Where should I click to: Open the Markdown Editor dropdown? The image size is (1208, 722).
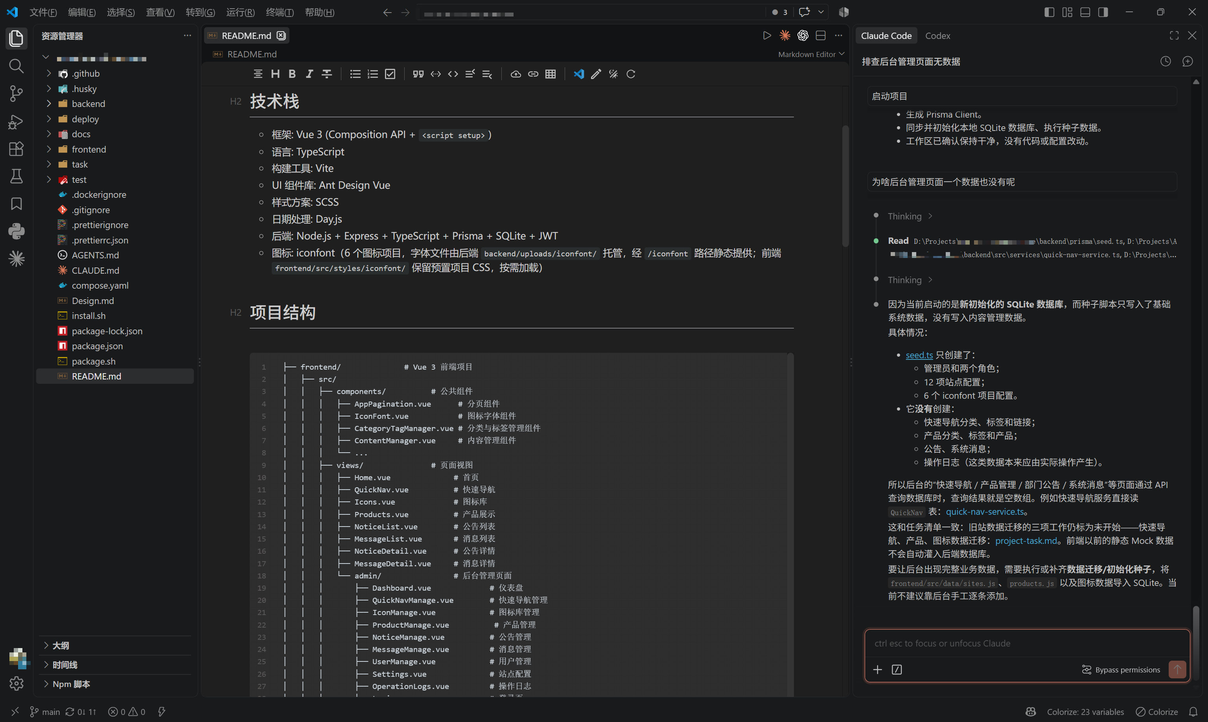pyautogui.click(x=811, y=54)
